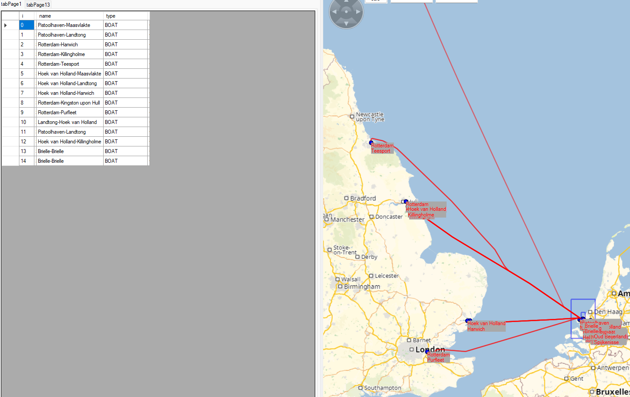Switch to tabPage1 tab
This screenshot has width=630, height=397.
[11, 4]
